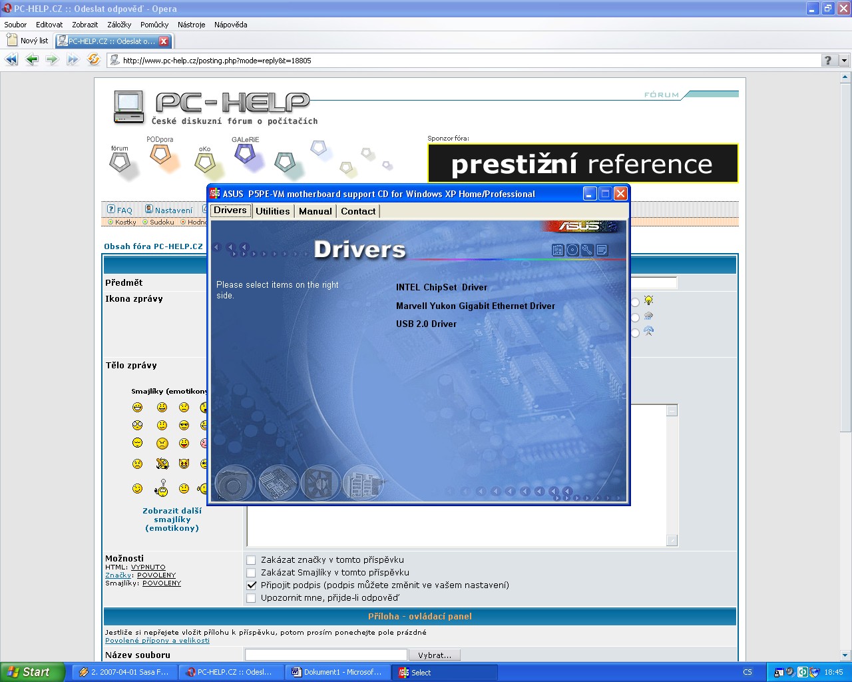Install the USB 2.0 Driver
Screen dimensions: 852x682
pyautogui.click(x=426, y=324)
